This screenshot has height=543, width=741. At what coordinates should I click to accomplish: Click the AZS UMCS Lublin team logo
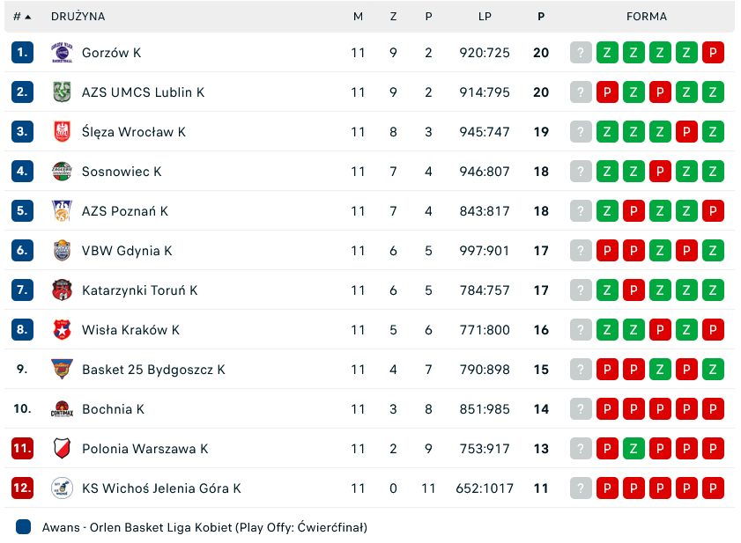(x=62, y=92)
